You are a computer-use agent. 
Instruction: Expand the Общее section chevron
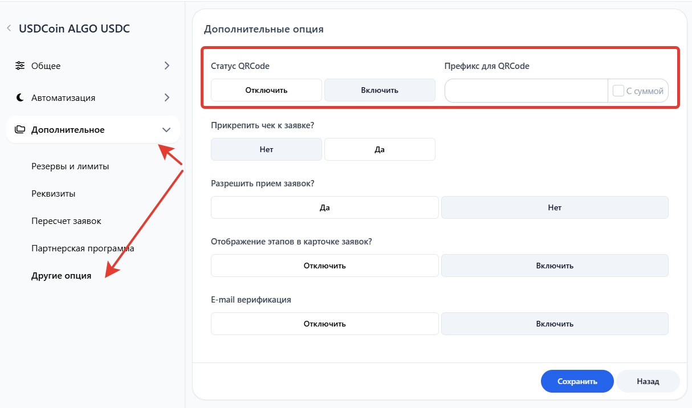pos(166,66)
